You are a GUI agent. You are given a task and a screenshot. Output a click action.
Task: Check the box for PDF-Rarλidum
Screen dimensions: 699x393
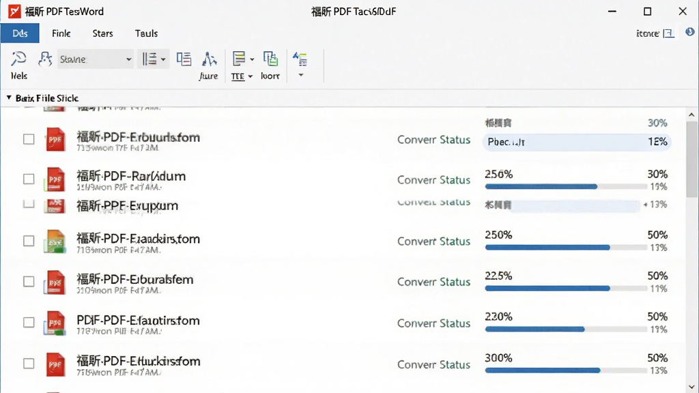[x=29, y=179]
